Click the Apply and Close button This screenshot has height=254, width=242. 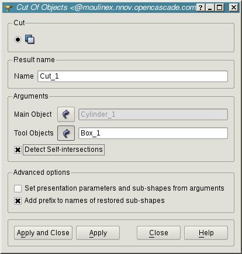click(x=43, y=233)
